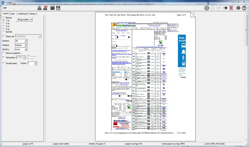The width and height of the screenshot is (249, 147).
Task: Click the page 1 preview sheet
Action: coord(145,77)
